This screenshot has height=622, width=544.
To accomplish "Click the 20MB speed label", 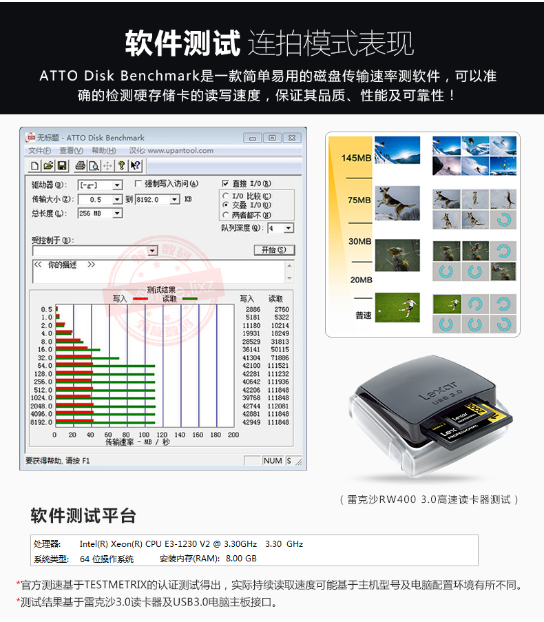I will coord(362,280).
